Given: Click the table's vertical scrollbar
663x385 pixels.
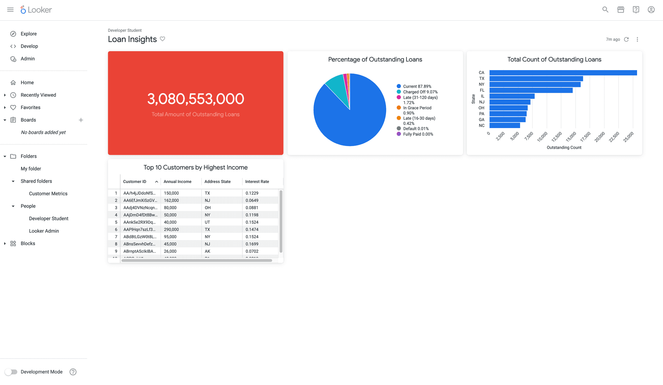Looking at the screenshot, I should 281,221.
